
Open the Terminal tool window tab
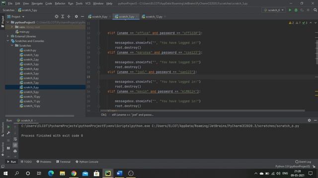63,162
